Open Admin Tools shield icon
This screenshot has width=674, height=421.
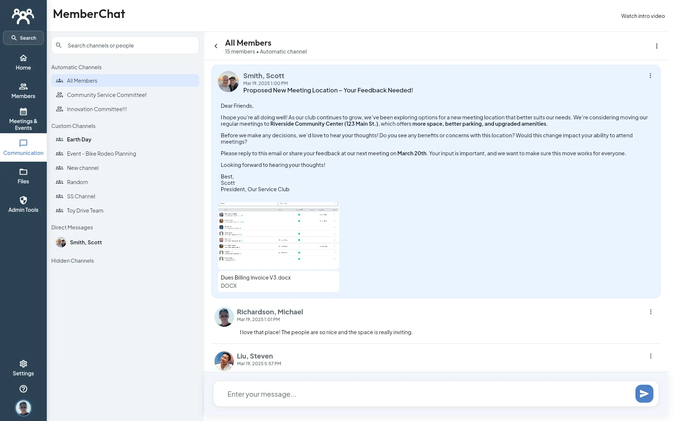click(23, 200)
